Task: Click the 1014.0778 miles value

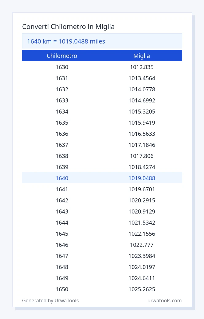Action: [142, 89]
